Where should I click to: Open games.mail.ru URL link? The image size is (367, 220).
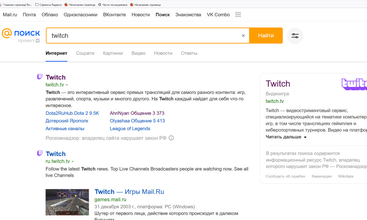coord(110,199)
